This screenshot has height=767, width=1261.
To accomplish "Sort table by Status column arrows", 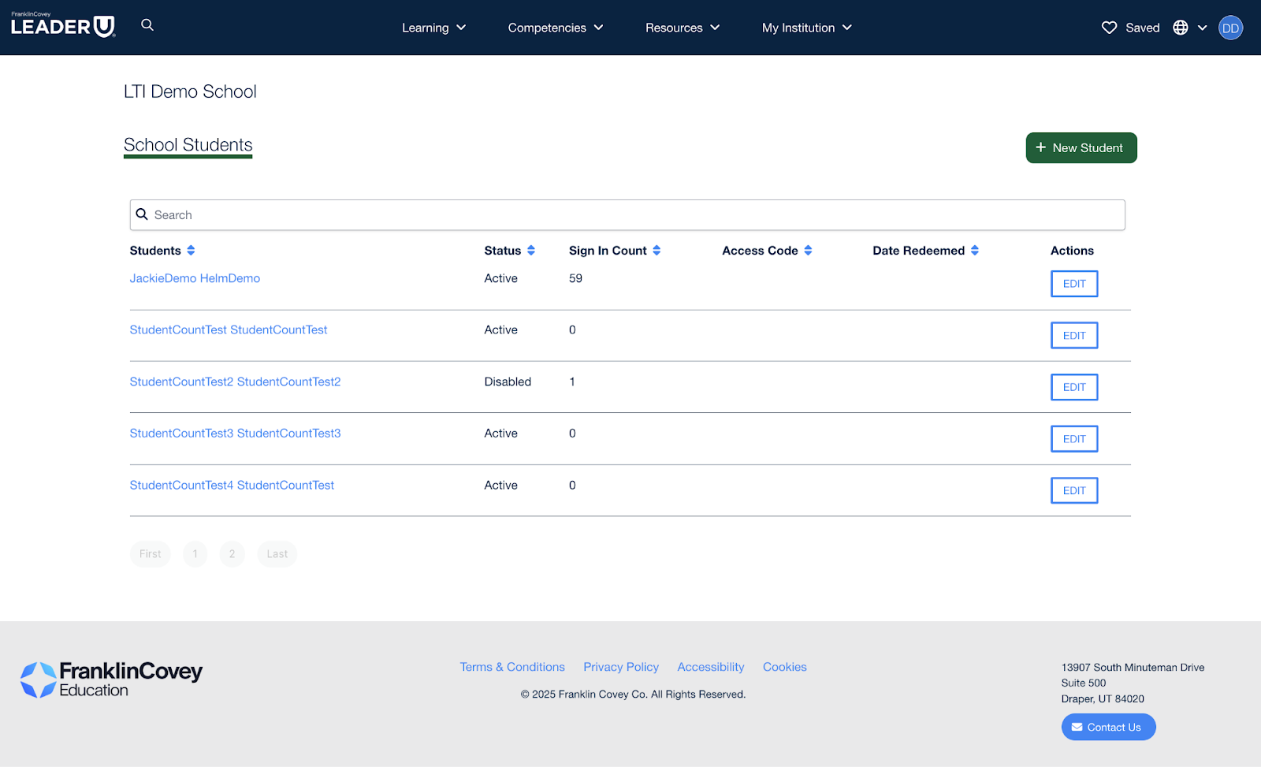I will click(531, 251).
